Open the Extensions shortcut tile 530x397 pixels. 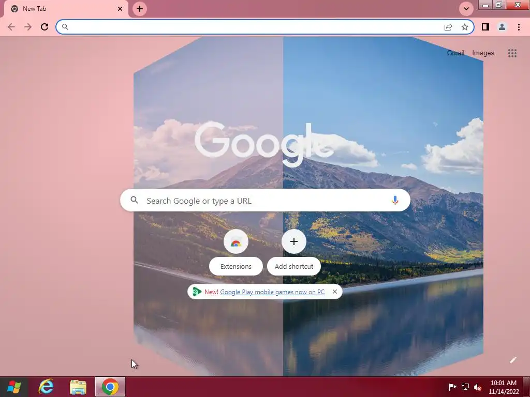click(236, 241)
